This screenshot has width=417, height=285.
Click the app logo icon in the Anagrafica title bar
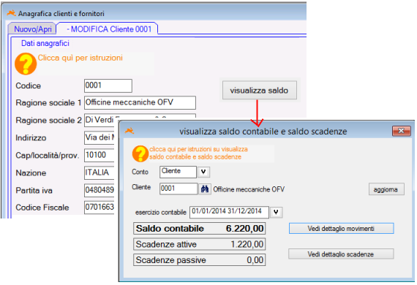11,13
